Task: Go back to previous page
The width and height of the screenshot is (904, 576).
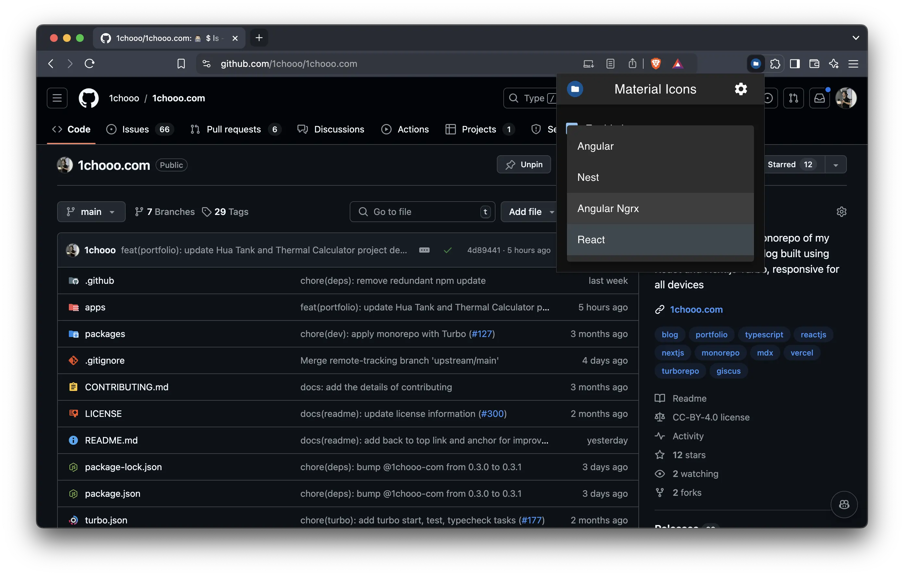Action: pos(51,64)
